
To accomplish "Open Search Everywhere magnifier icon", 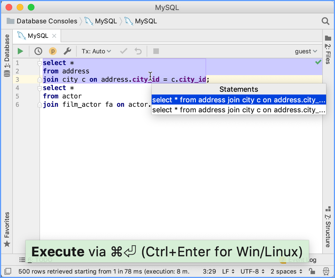I will 325,21.
